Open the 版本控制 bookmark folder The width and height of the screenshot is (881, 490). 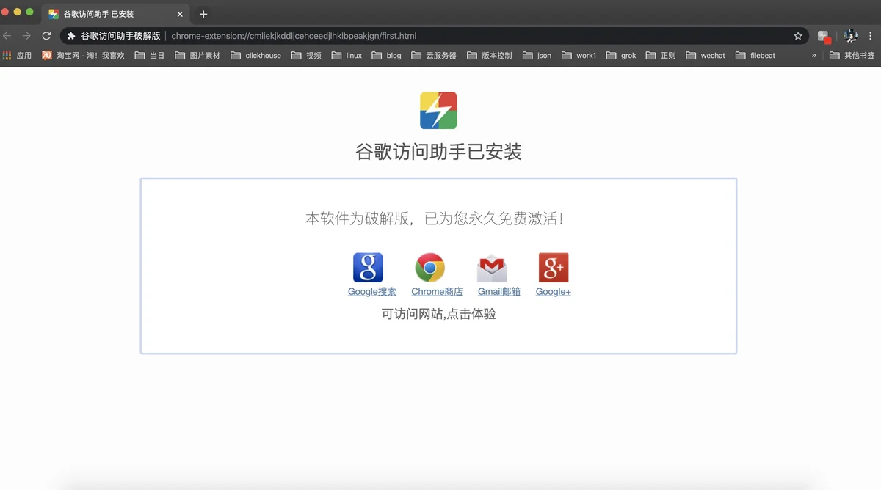[x=490, y=56]
